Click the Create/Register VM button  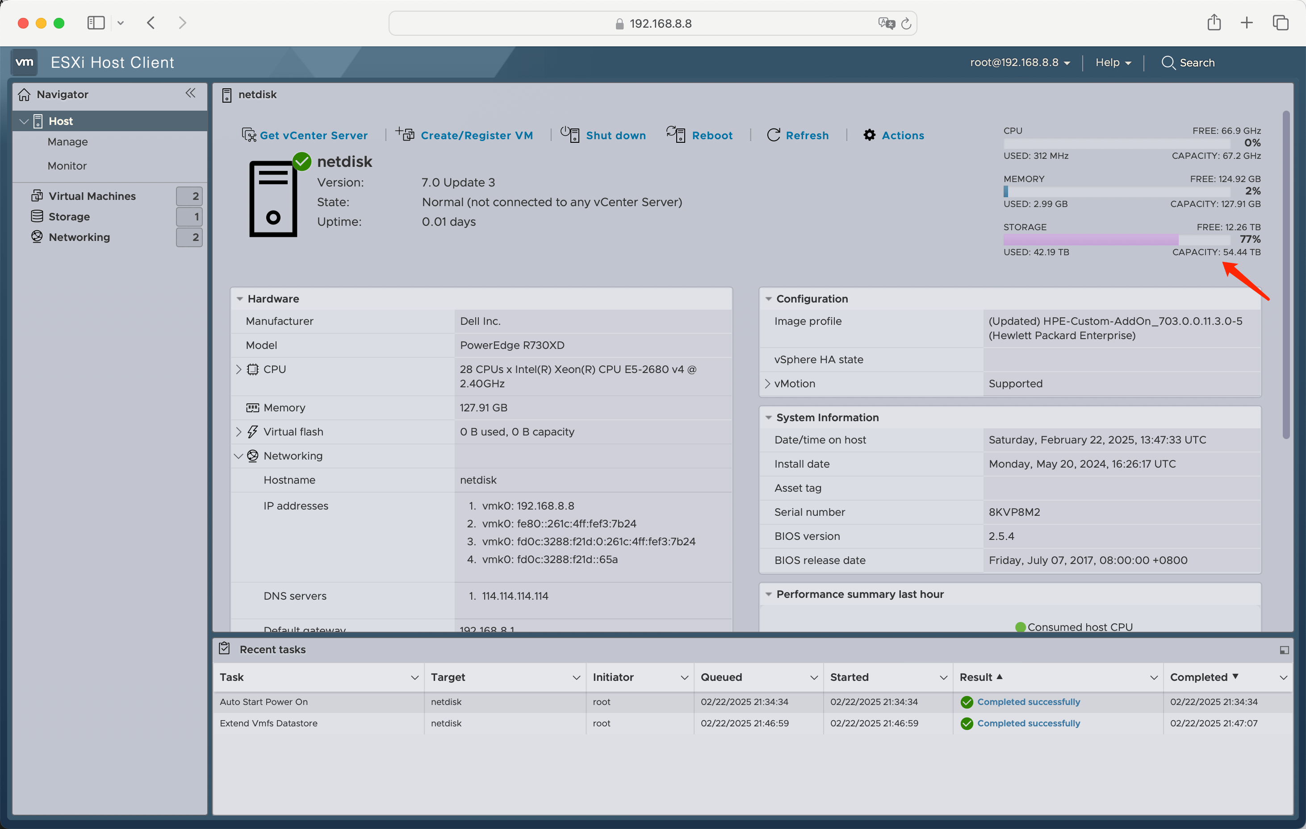(x=477, y=135)
